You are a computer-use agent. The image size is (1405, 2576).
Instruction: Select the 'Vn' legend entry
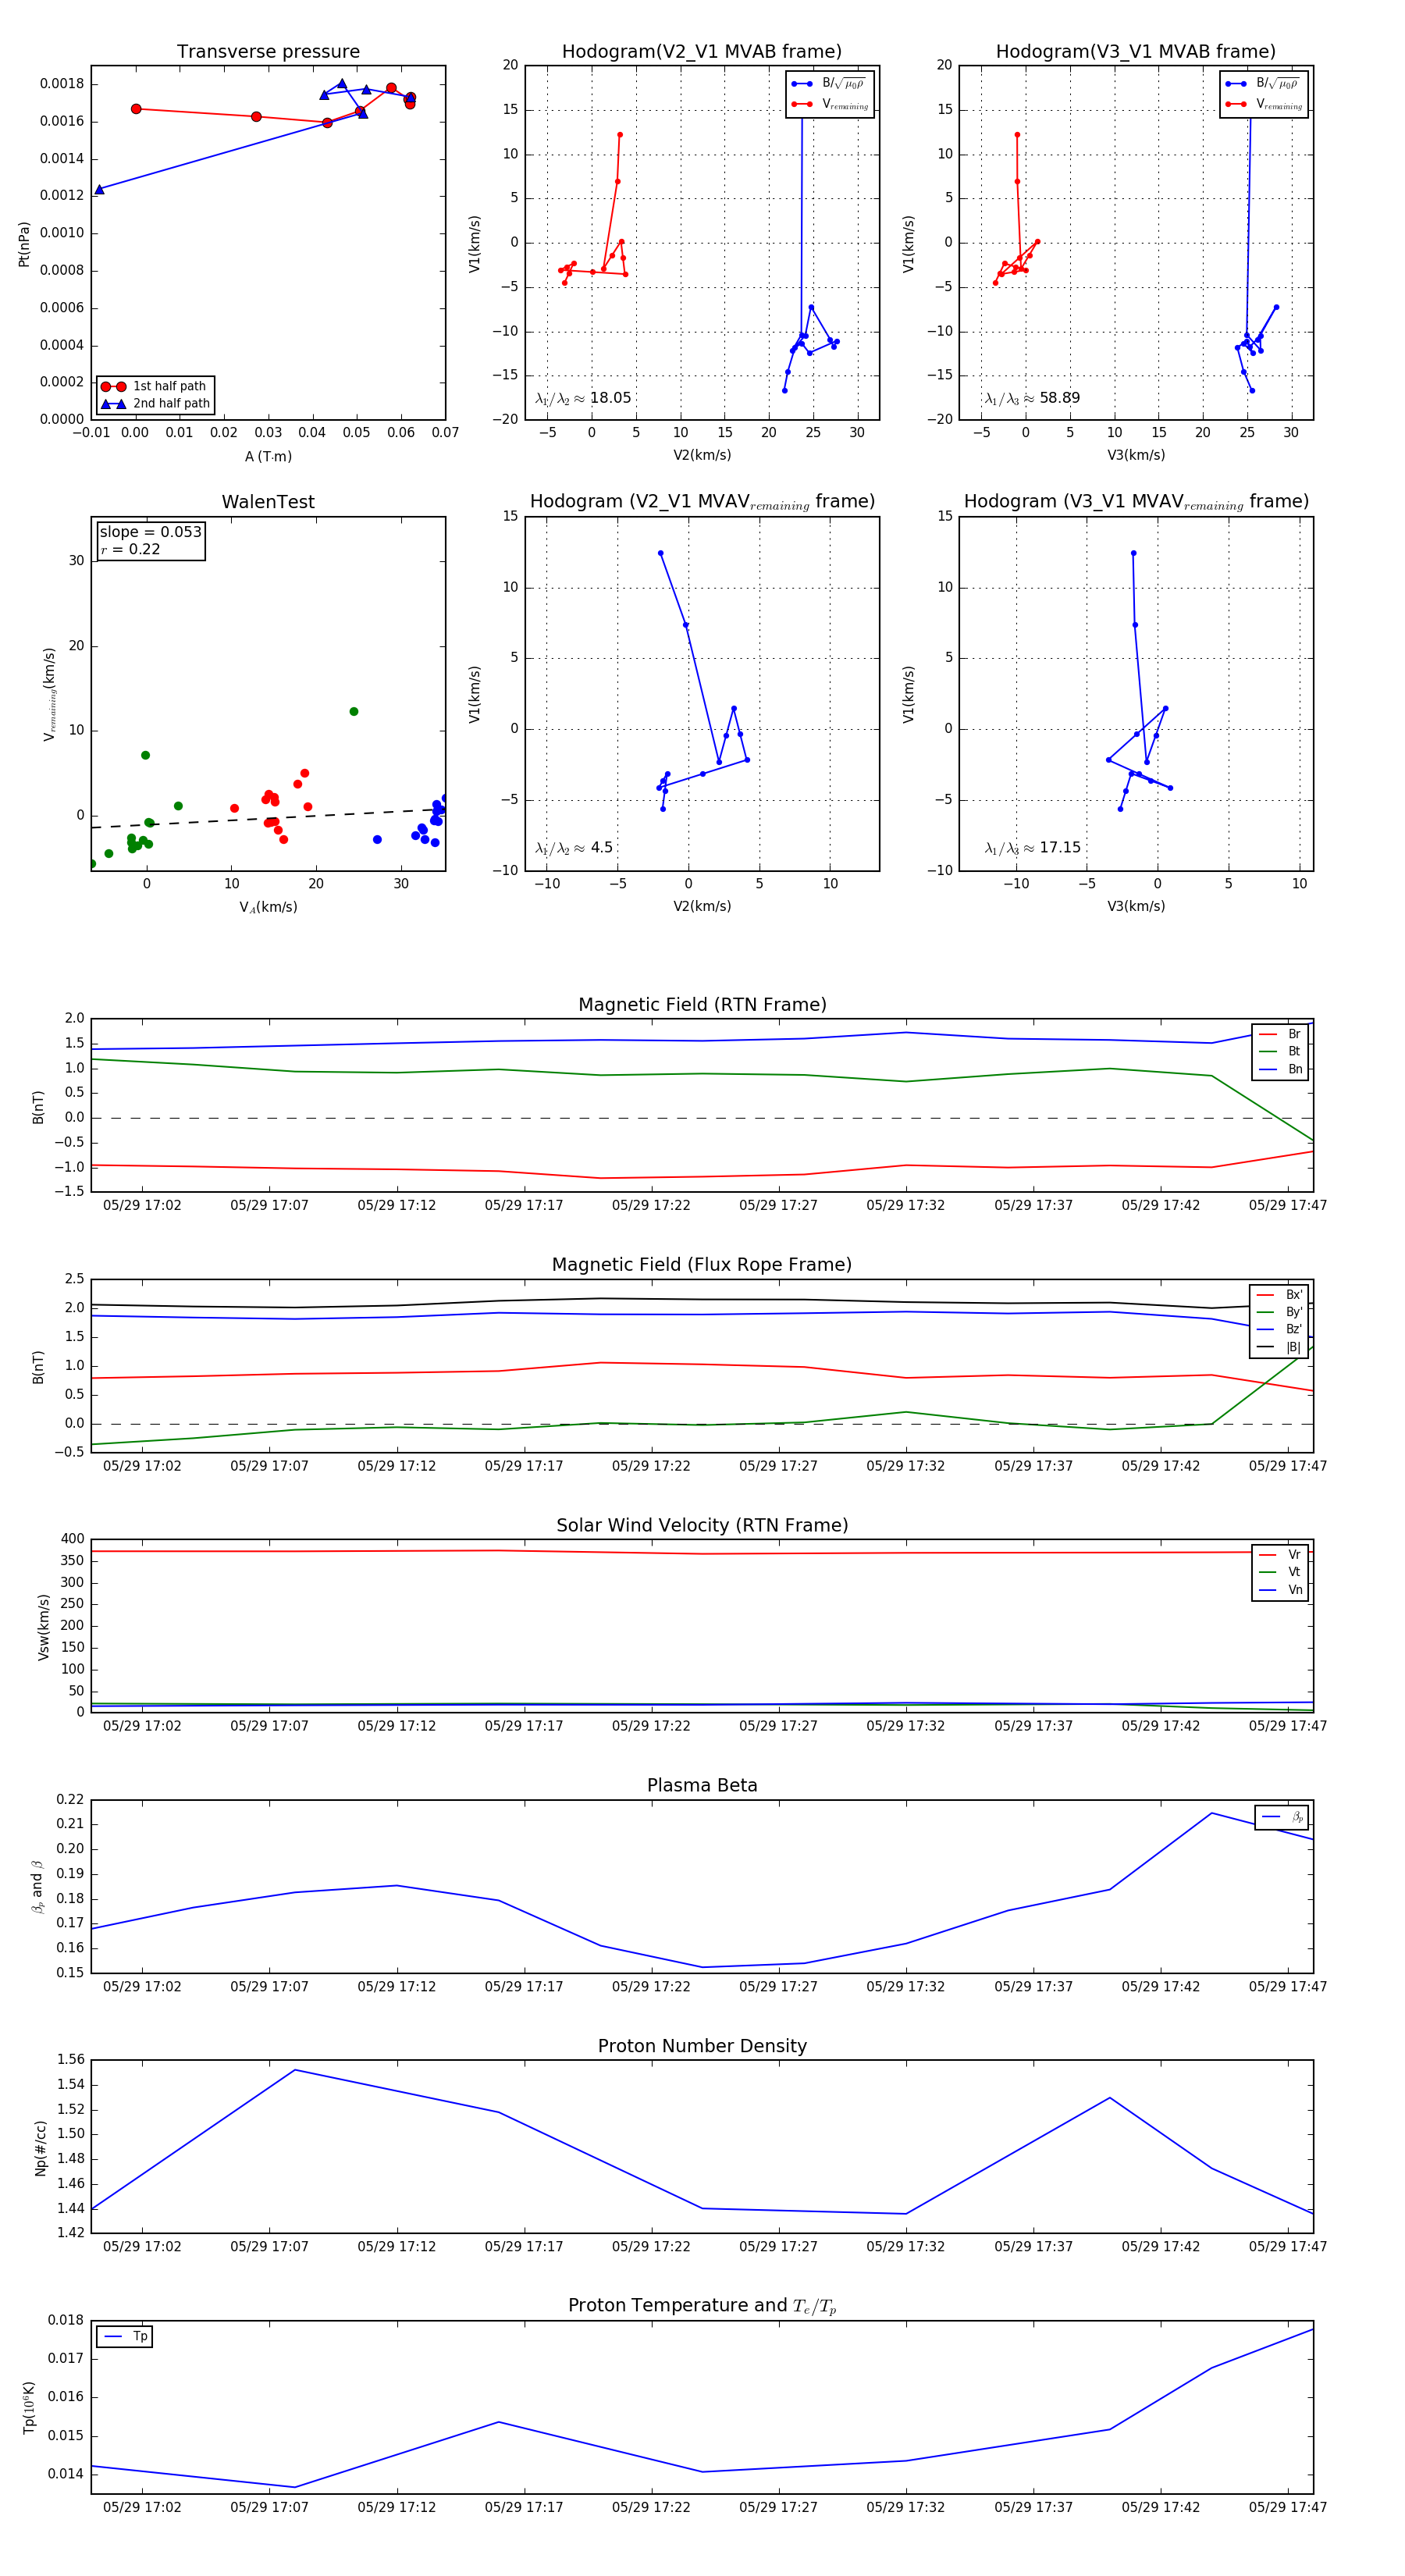pyautogui.click(x=1280, y=1590)
